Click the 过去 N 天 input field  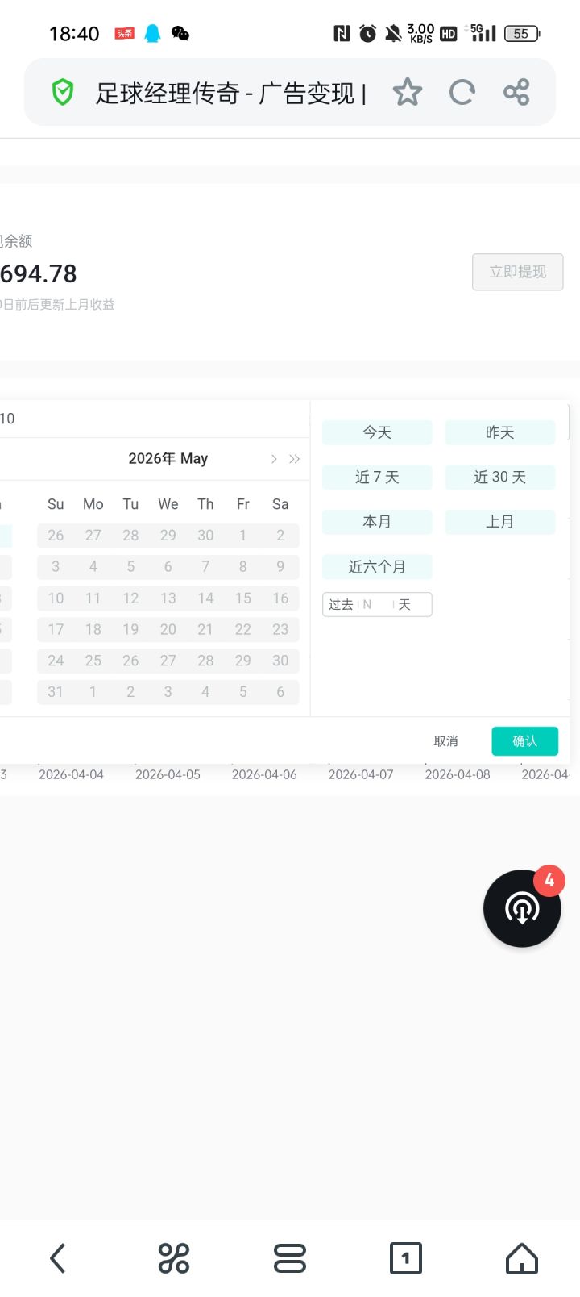[377, 604]
